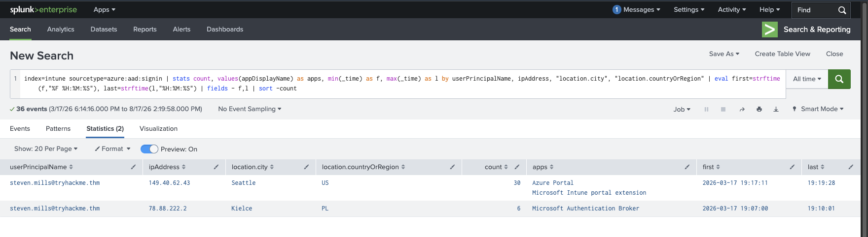
Task: Click Microsoft Intune portal extension value
Action: (589, 193)
